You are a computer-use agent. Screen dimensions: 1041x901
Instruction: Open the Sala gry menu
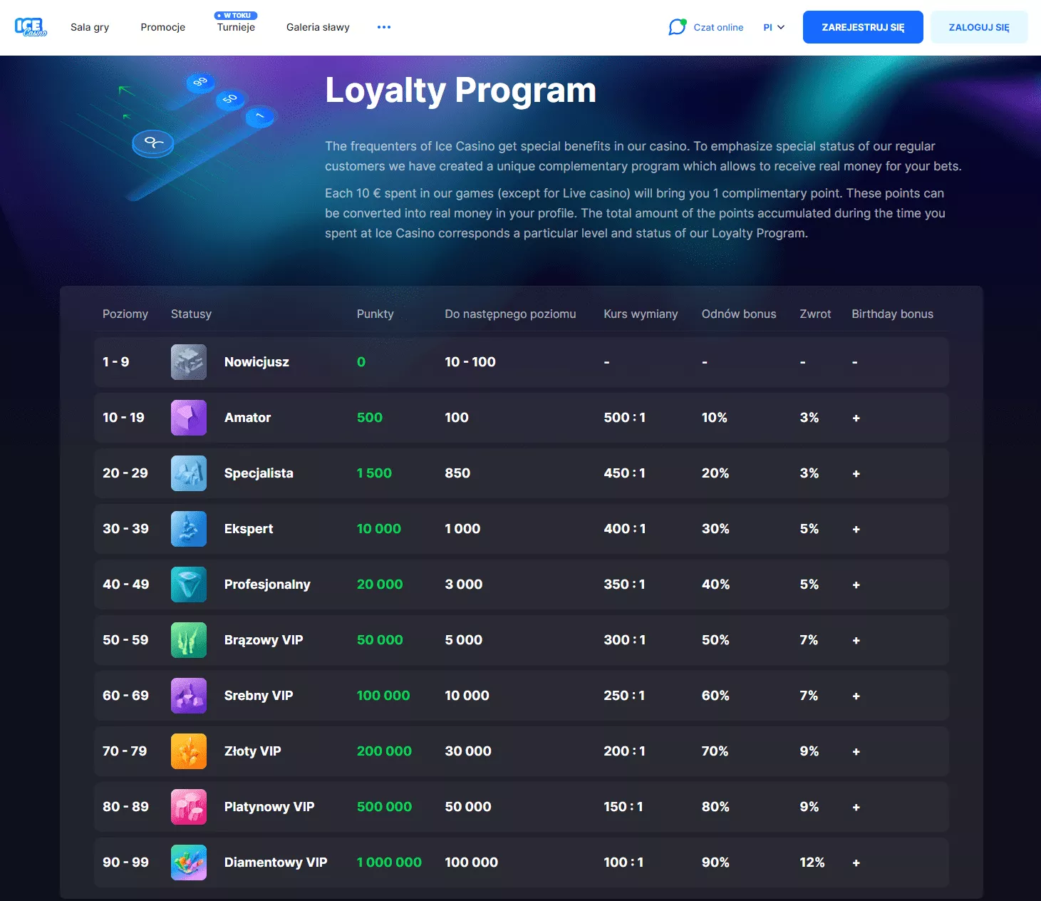pyautogui.click(x=90, y=27)
